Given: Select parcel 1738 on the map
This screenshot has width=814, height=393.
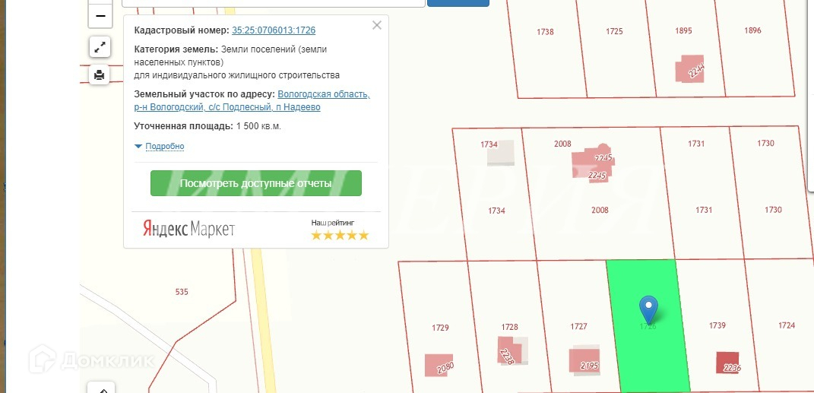Looking at the screenshot, I should [x=545, y=32].
